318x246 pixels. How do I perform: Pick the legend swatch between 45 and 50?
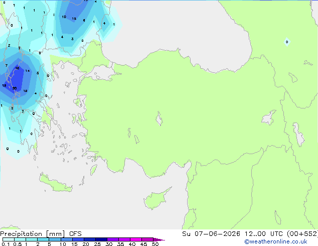(x=147, y=239)
